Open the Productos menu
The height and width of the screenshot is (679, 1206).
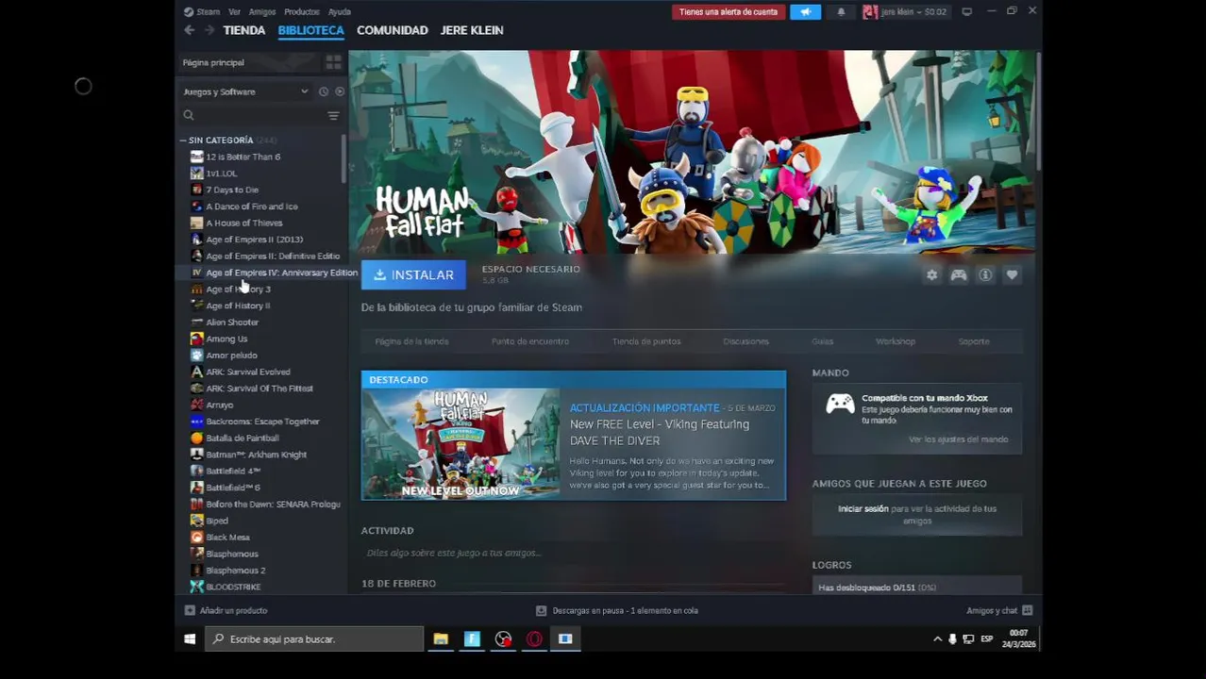pos(302,12)
